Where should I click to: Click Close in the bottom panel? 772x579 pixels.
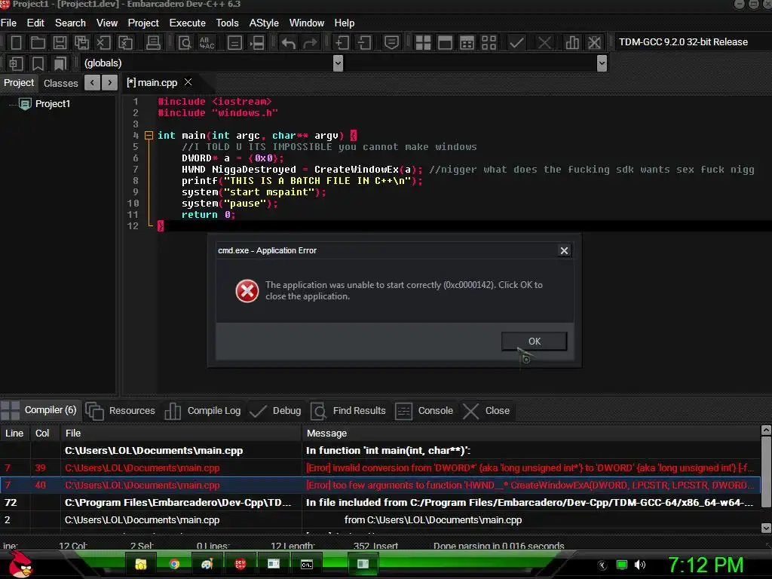(x=486, y=411)
